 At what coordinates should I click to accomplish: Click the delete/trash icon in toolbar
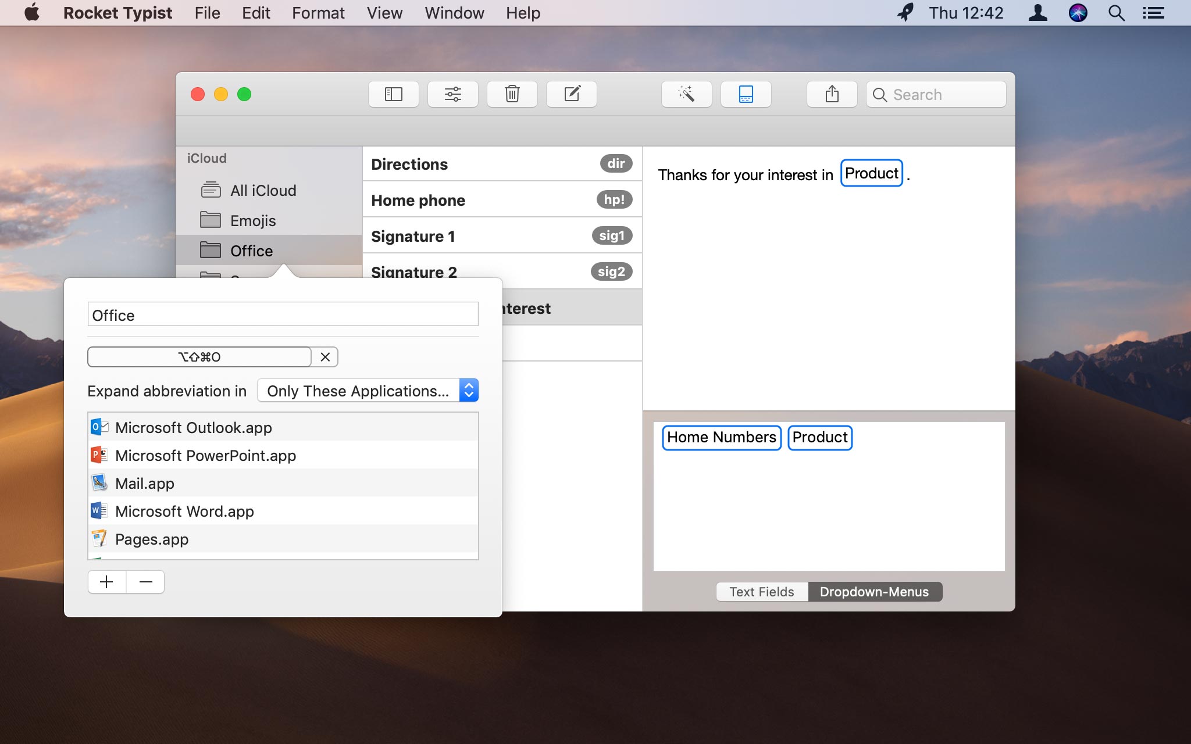(512, 94)
